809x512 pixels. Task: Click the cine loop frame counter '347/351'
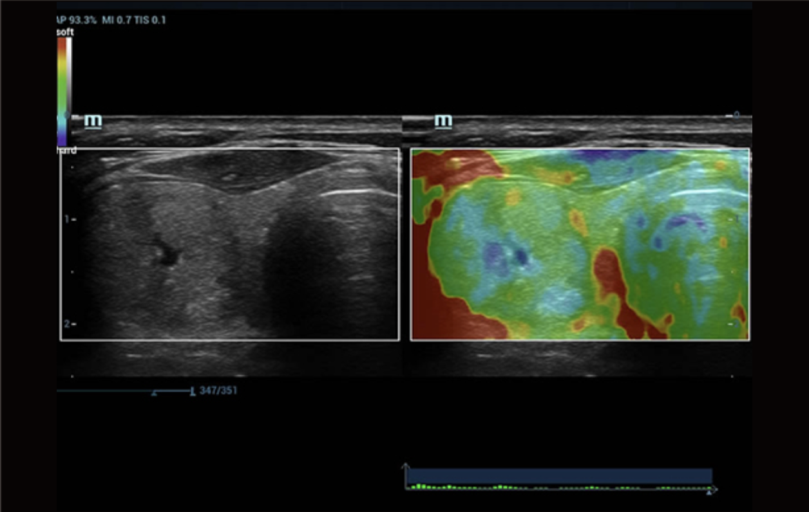(218, 390)
